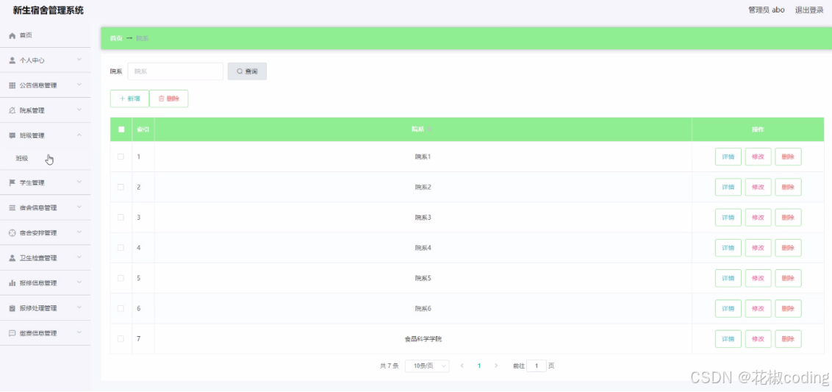Click 修改 for row 院系2
The height and width of the screenshot is (392, 832).
(759, 187)
